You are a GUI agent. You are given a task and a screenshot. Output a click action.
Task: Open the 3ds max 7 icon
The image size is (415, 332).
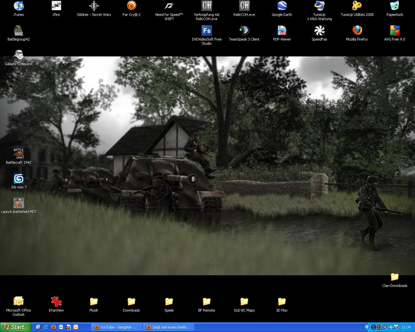(x=18, y=181)
